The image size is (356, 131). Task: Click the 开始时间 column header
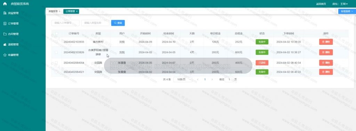[145, 34]
